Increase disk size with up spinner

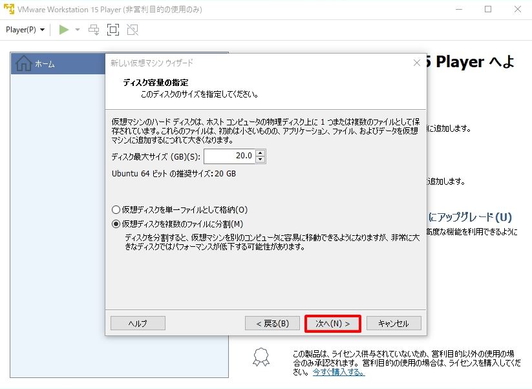[261, 152]
